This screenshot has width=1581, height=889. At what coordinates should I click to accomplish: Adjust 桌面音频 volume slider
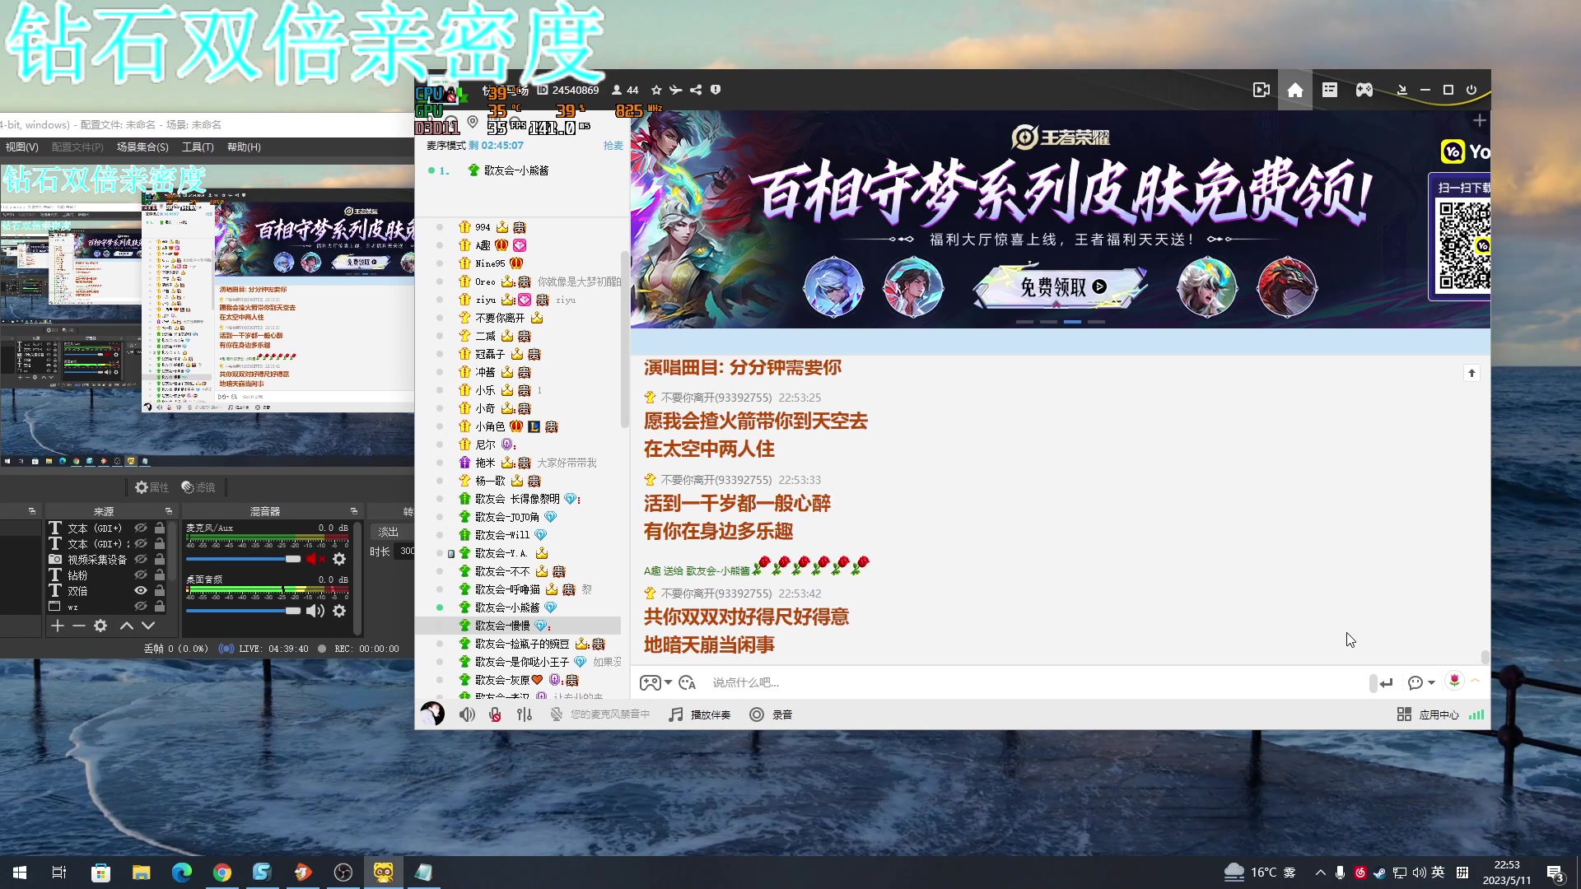click(x=244, y=611)
